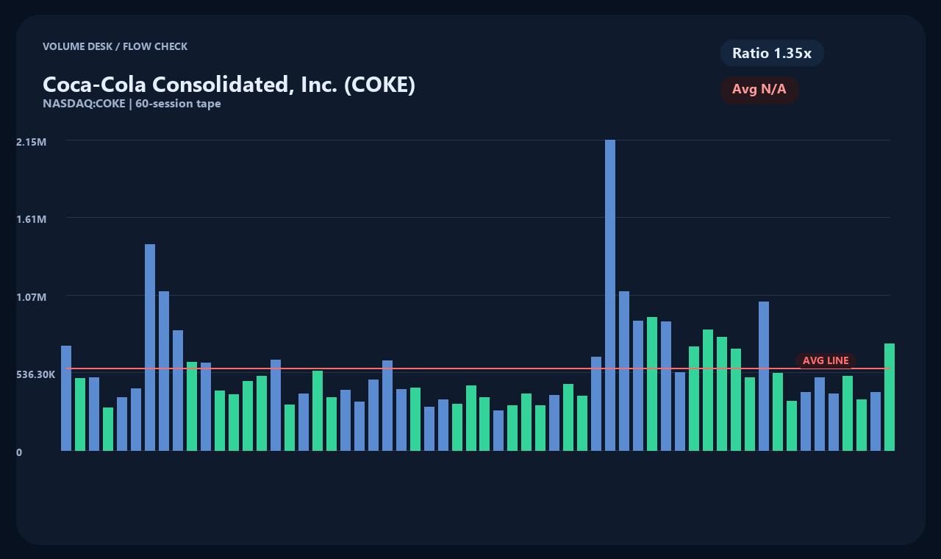Click the tallest blue volume bar
Image resolution: width=941 pixels, height=559 pixels.
point(610,295)
